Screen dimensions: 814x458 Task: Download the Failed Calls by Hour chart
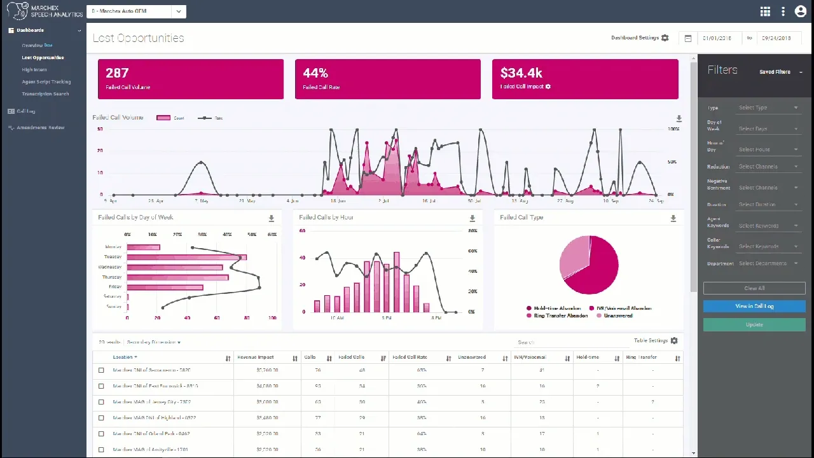click(472, 218)
